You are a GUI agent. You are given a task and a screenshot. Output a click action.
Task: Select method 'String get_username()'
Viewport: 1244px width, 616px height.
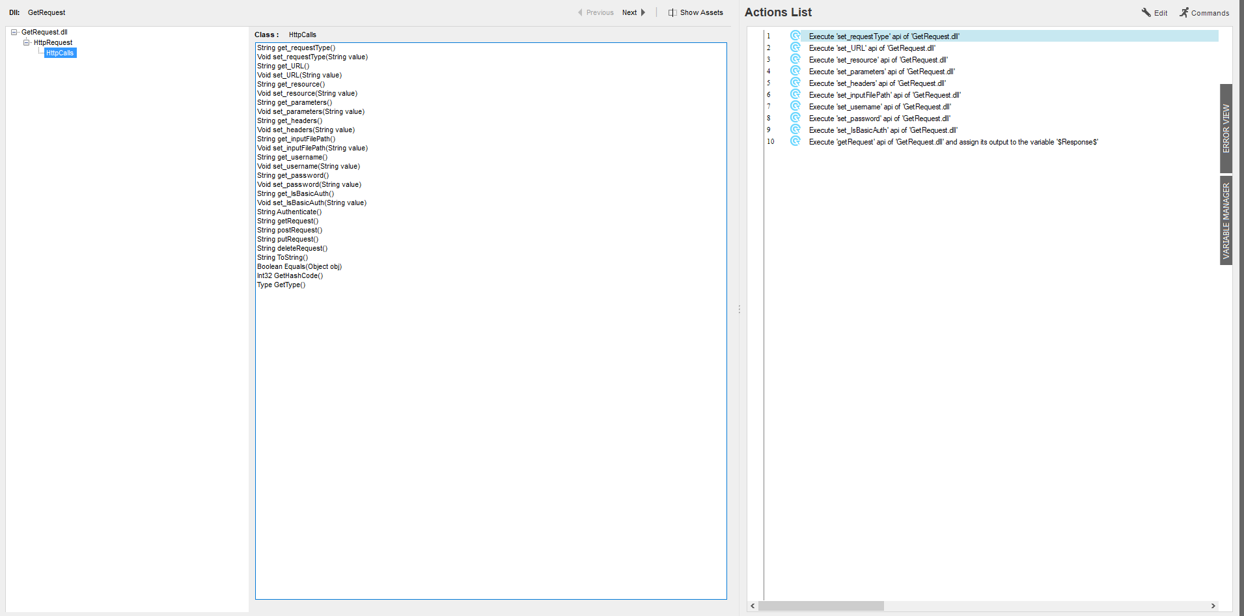click(x=292, y=157)
